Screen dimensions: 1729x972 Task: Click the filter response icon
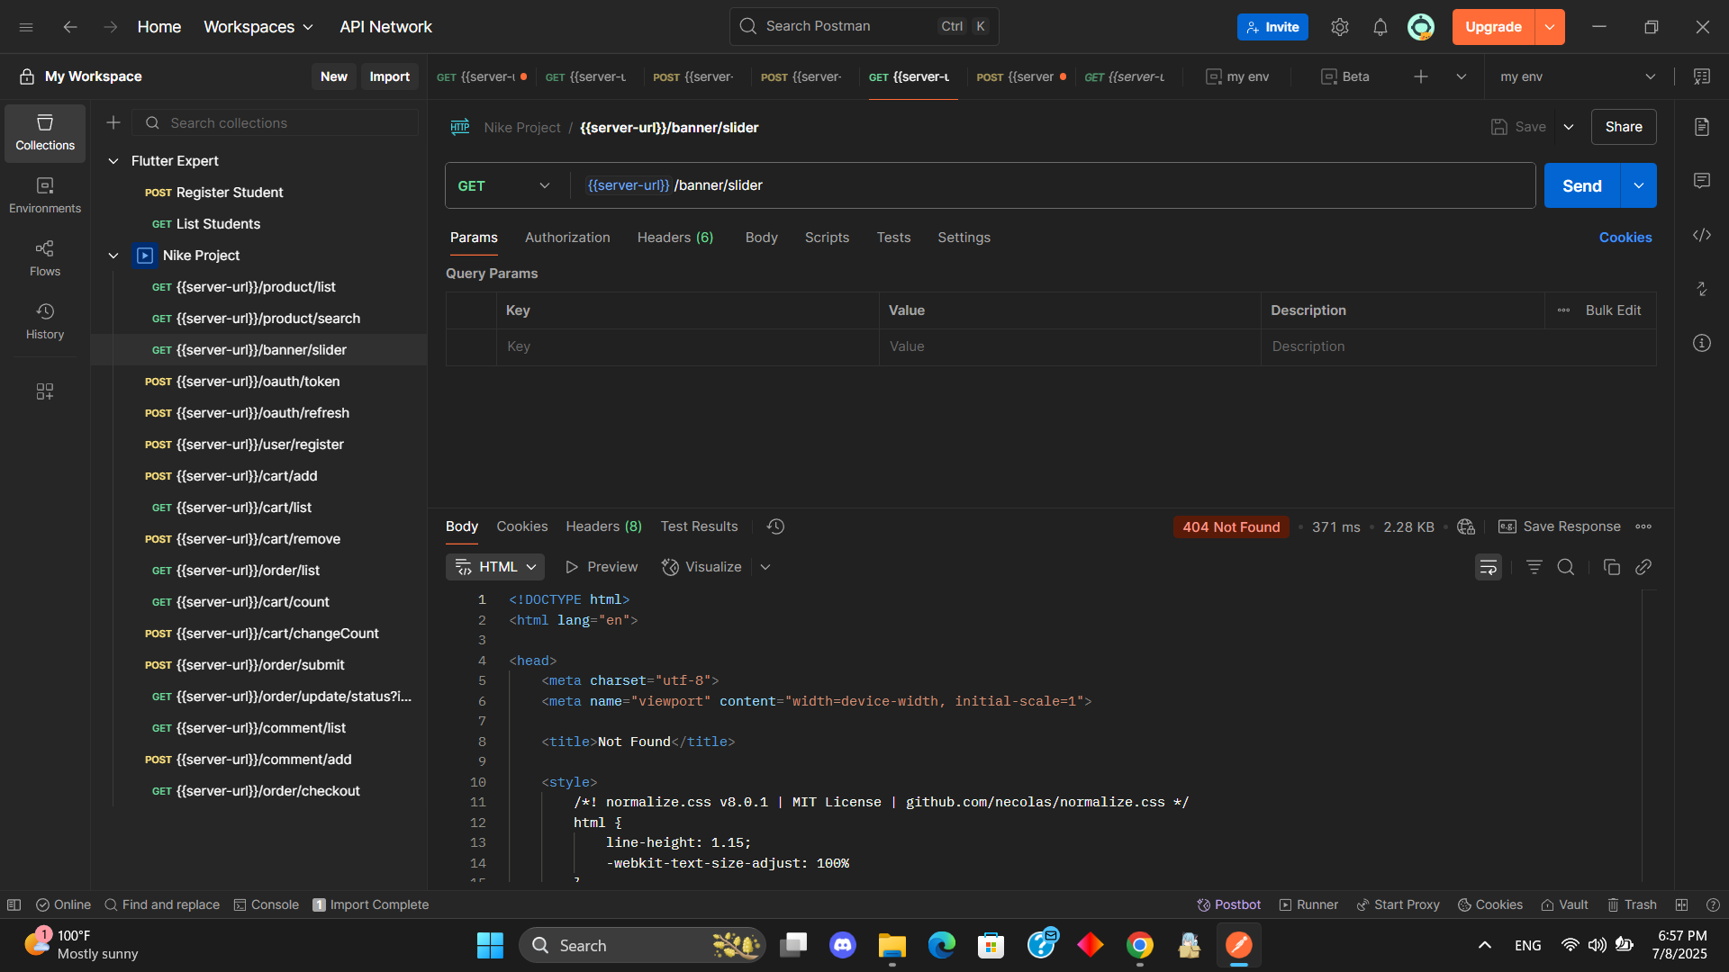coord(1534,567)
